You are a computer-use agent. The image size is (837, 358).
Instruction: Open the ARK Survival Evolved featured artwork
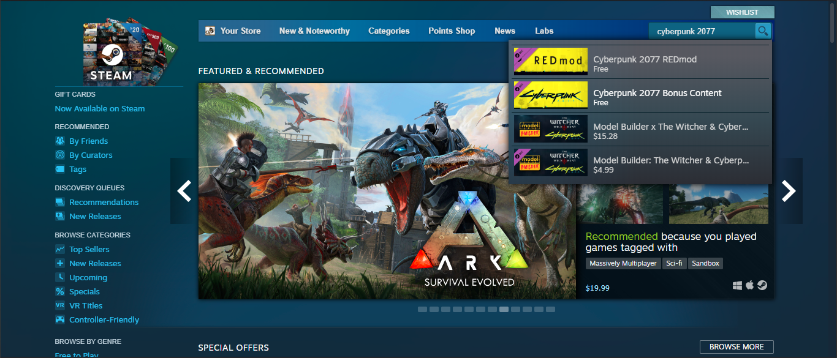(x=387, y=191)
